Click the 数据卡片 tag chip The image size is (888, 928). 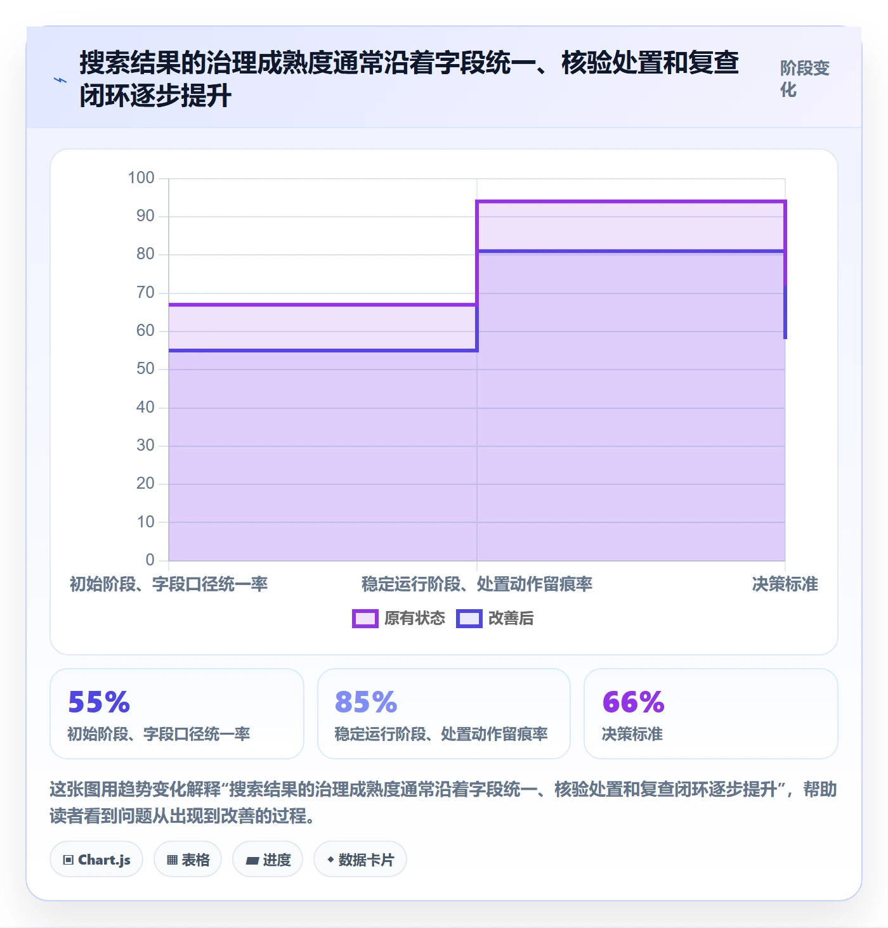pos(360,860)
